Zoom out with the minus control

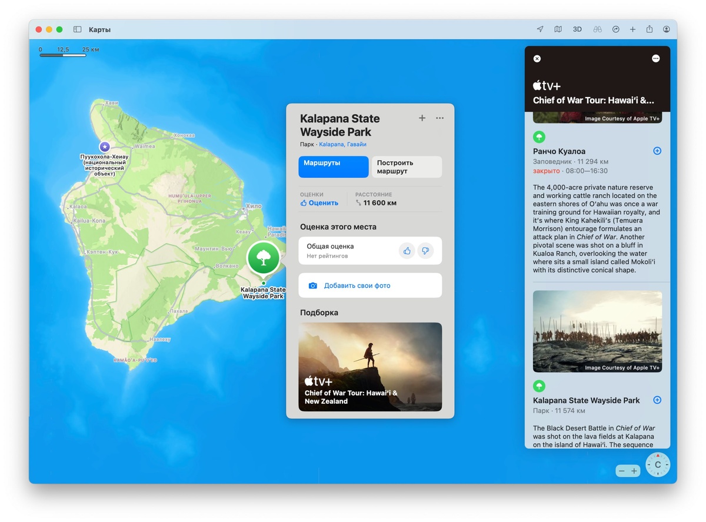622,471
